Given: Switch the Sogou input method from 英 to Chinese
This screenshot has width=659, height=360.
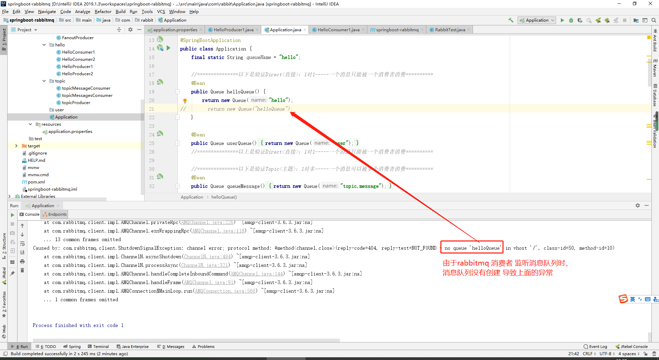Looking at the screenshot, I should point(632,299).
